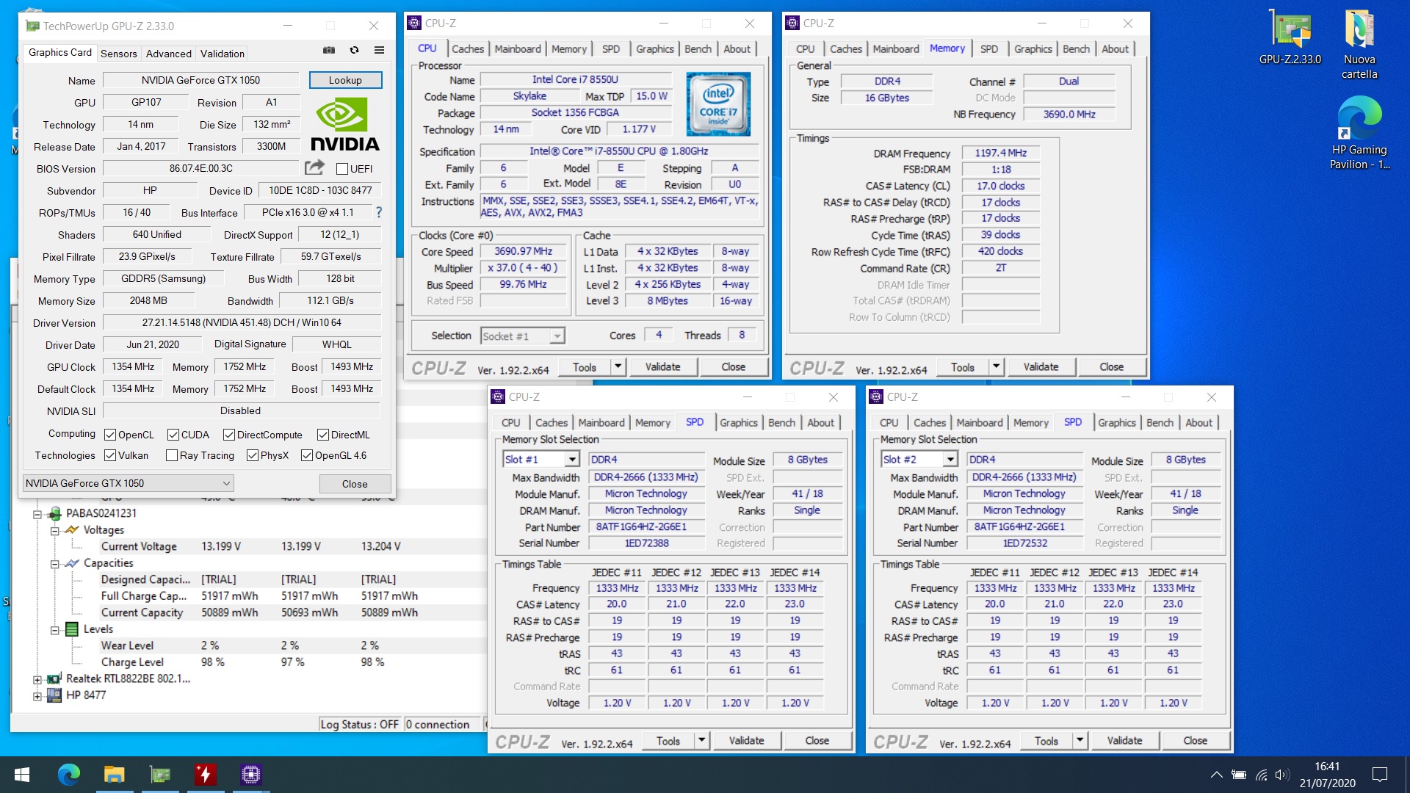Toggle the UEFI checkbox
Image resolution: width=1410 pixels, height=793 pixels.
click(x=341, y=169)
